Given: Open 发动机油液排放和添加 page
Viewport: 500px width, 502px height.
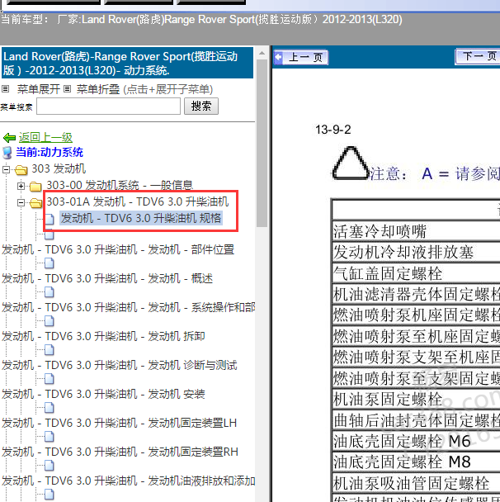Looking at the screenshot, I should tap(128, 481).
